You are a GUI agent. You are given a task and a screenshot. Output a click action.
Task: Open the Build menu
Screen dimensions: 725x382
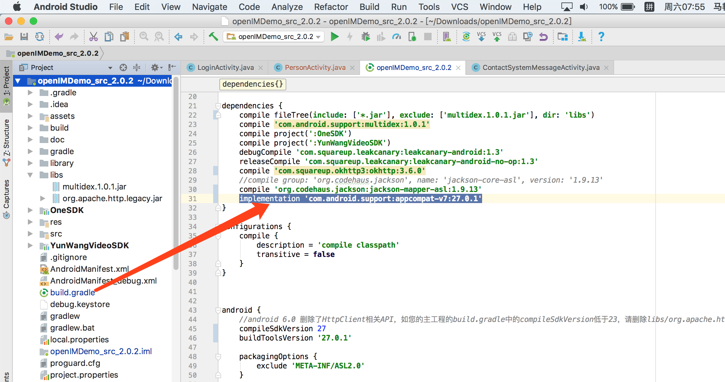point(369,7)
